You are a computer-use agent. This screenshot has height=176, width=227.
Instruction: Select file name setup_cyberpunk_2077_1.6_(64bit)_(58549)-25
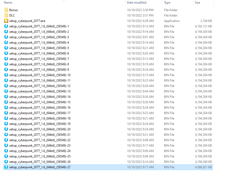pyautogui.click(x=40, y=156)
